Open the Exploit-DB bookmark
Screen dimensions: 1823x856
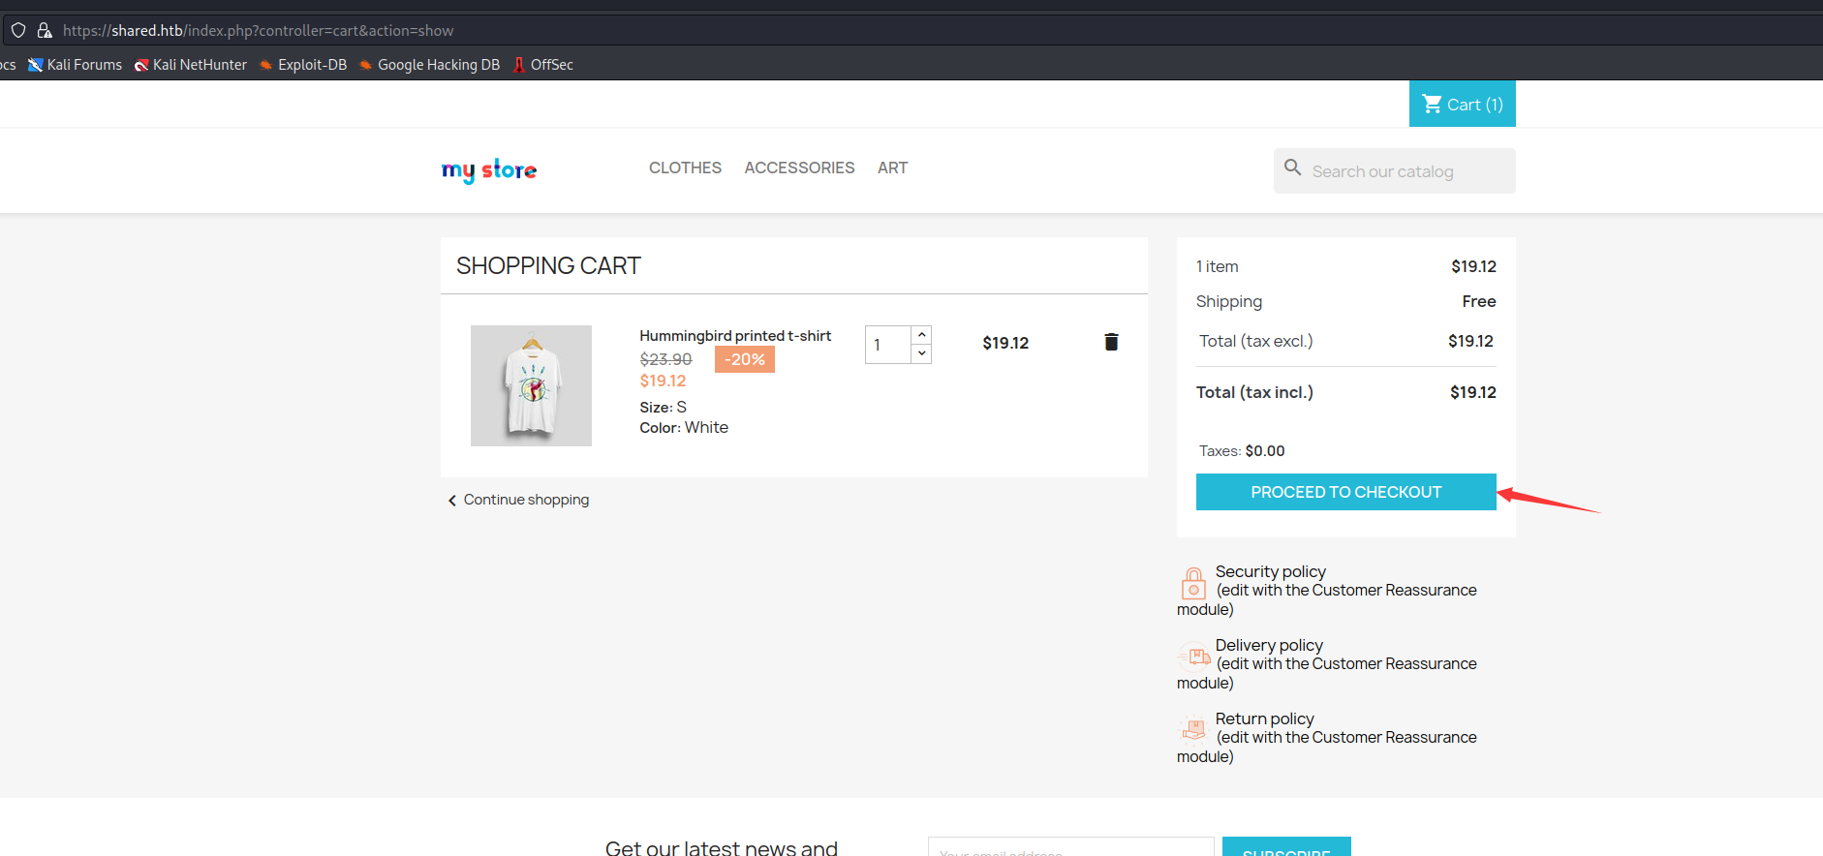[303, 65]
